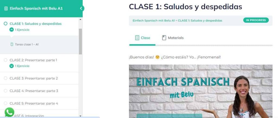Screen dimensions: 278x118
Task: Switch to the Materials tab
Action: click(173, 38)
